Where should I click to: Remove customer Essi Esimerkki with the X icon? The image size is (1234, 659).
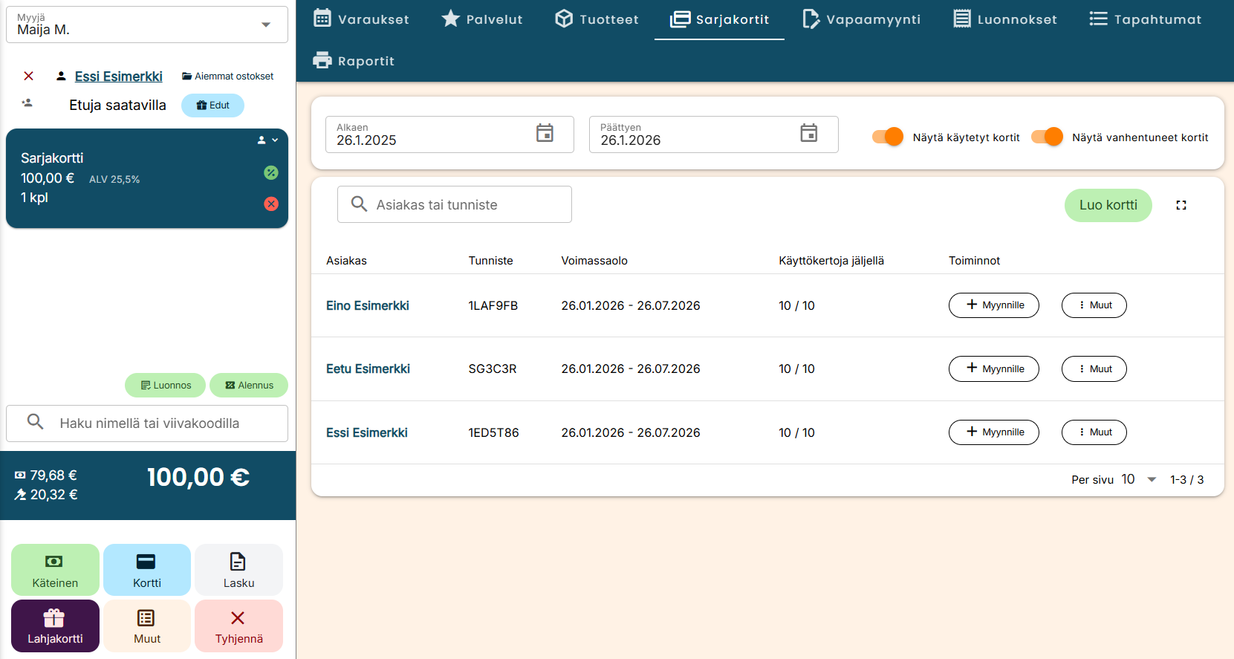(x=28, y=76)
